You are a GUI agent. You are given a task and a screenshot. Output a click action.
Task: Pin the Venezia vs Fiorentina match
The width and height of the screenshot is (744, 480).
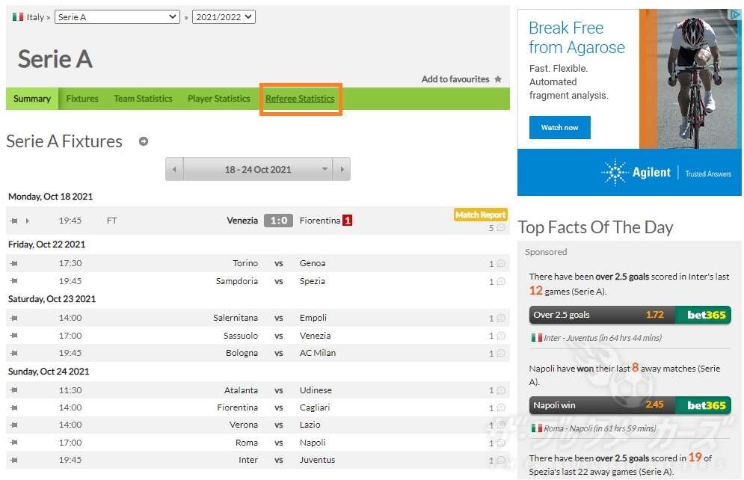[x=13, y=221]
